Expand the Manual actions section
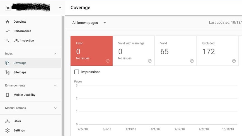The image size is (242, 136). 55,108
